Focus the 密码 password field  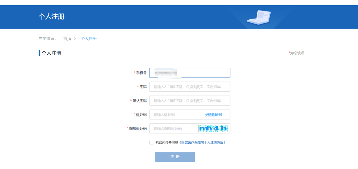coord(190,87)
